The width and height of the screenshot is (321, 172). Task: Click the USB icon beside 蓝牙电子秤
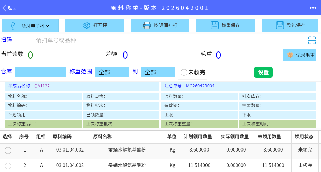13,26
